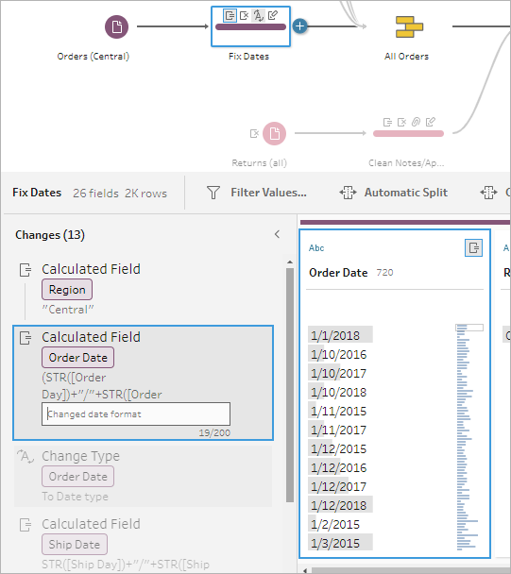Select value 1/10/2016
511x574 pixels.
[x=340, y=354]
